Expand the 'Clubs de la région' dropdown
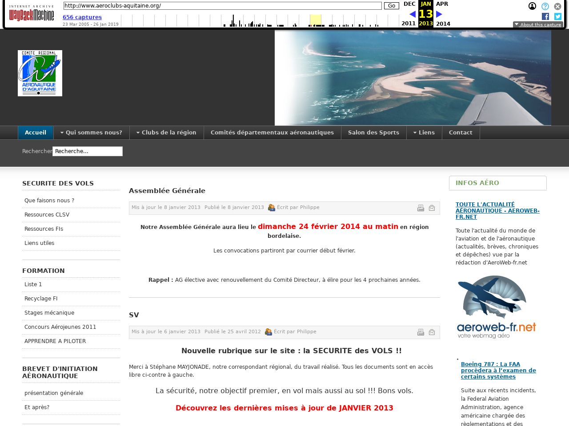Image resolution: width=569 pixels, height=426 pixels. (167, 133)
